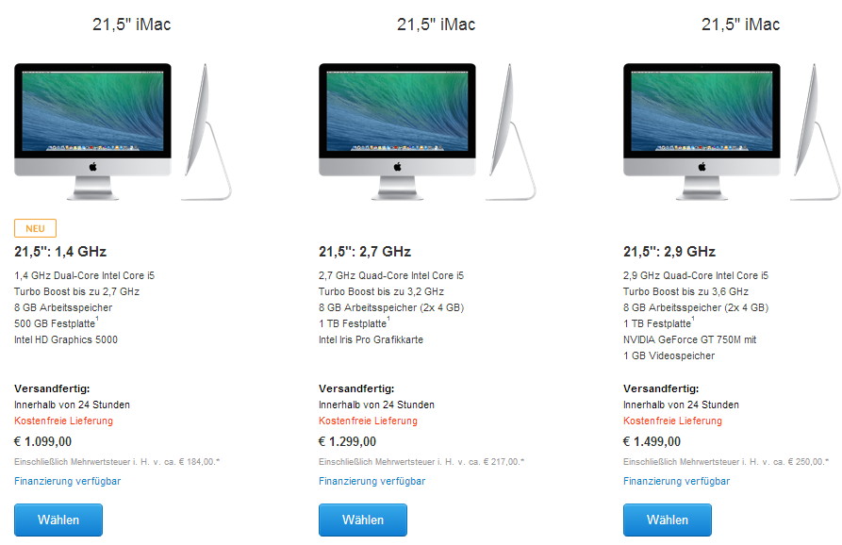Open Finanzierung verfügbar under € 1.499,00

(676, 481)
